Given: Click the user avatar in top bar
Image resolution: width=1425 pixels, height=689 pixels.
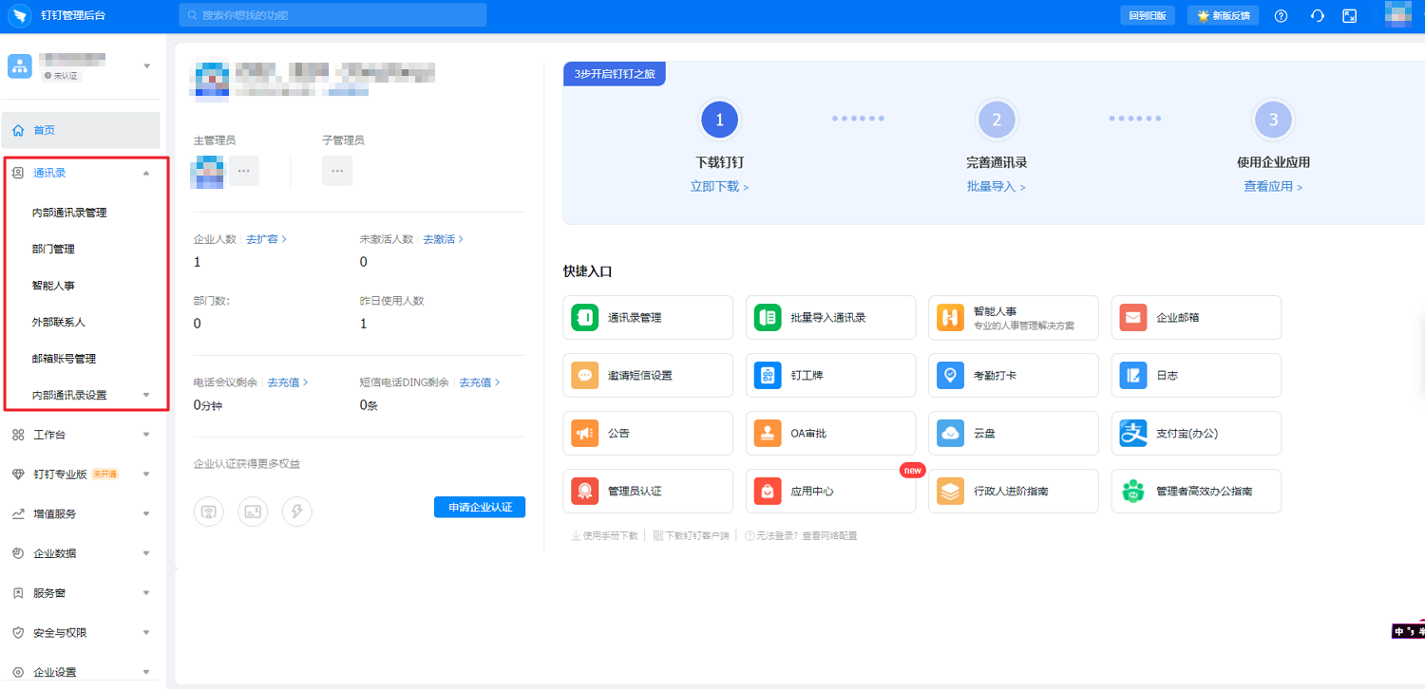Looking at the screenshot, I should (1397, 15).
